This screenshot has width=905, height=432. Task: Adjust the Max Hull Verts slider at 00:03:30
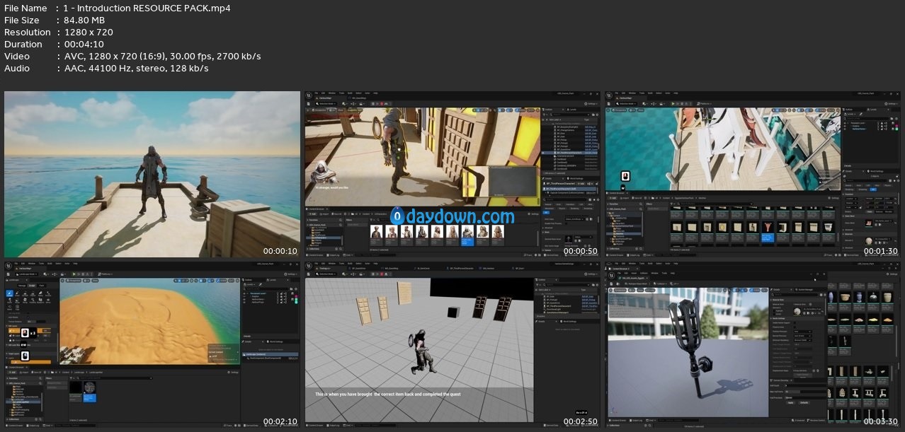coord(805,391)
